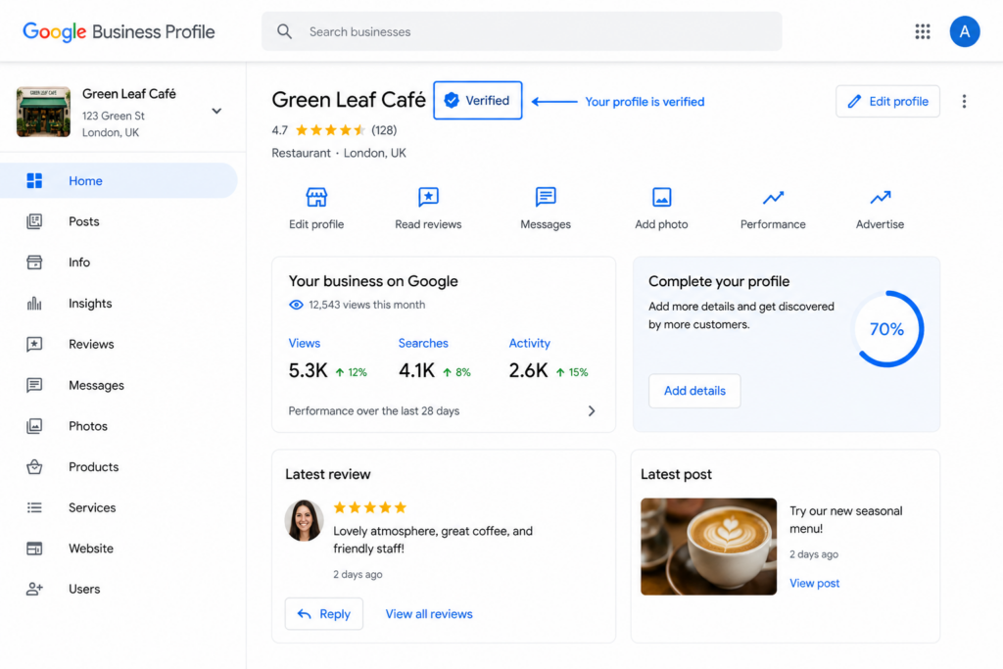This screenshot has height=669, width=1003.
Task: Open the account avatar labeled A
Action: 964,31
